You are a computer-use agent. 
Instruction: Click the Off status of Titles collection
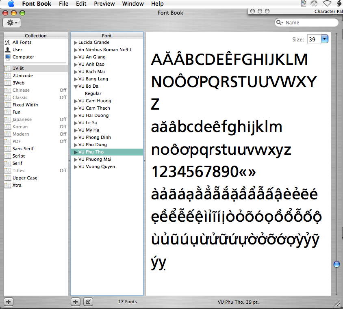pyautogui.click(x=63, y=171)
